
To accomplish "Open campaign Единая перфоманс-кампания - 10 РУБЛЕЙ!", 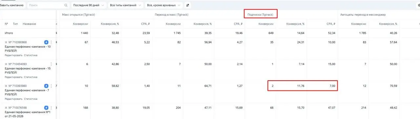I will pos(28,49).
